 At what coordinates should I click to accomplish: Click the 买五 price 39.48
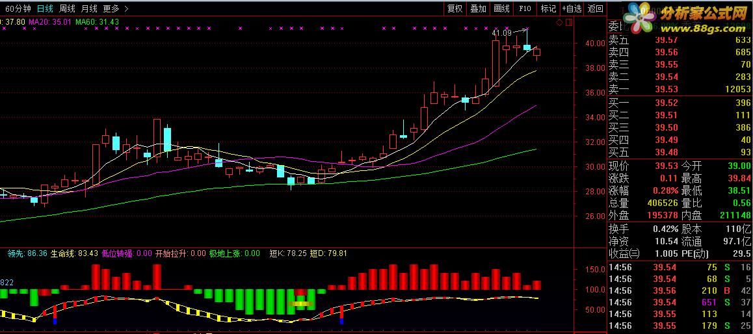[668, 153]
